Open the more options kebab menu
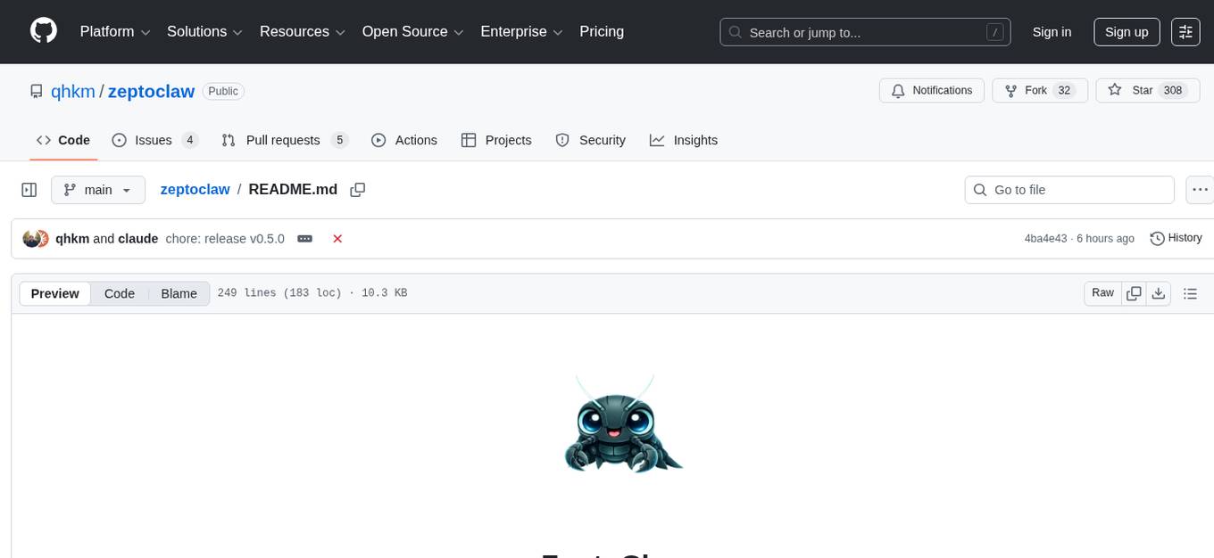Image resolution: width=1214 pixels, height=558 pixels. pos(1200,189)
